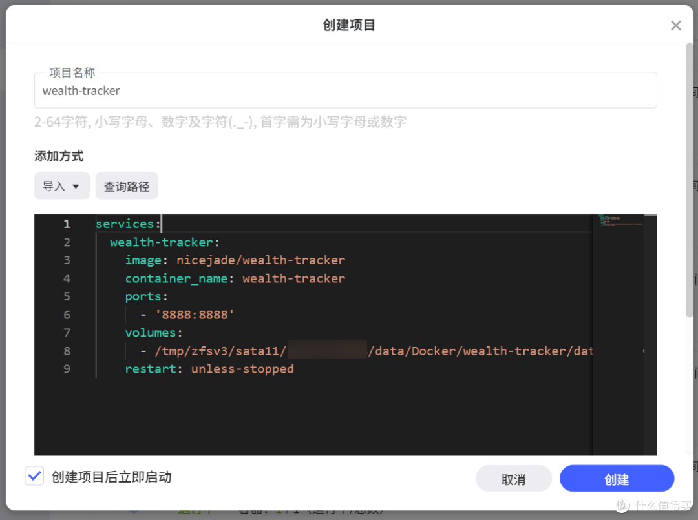Screen dimensions: 698x520
Task: Click 'restart' key on line 9
Action: click(150, 369)
